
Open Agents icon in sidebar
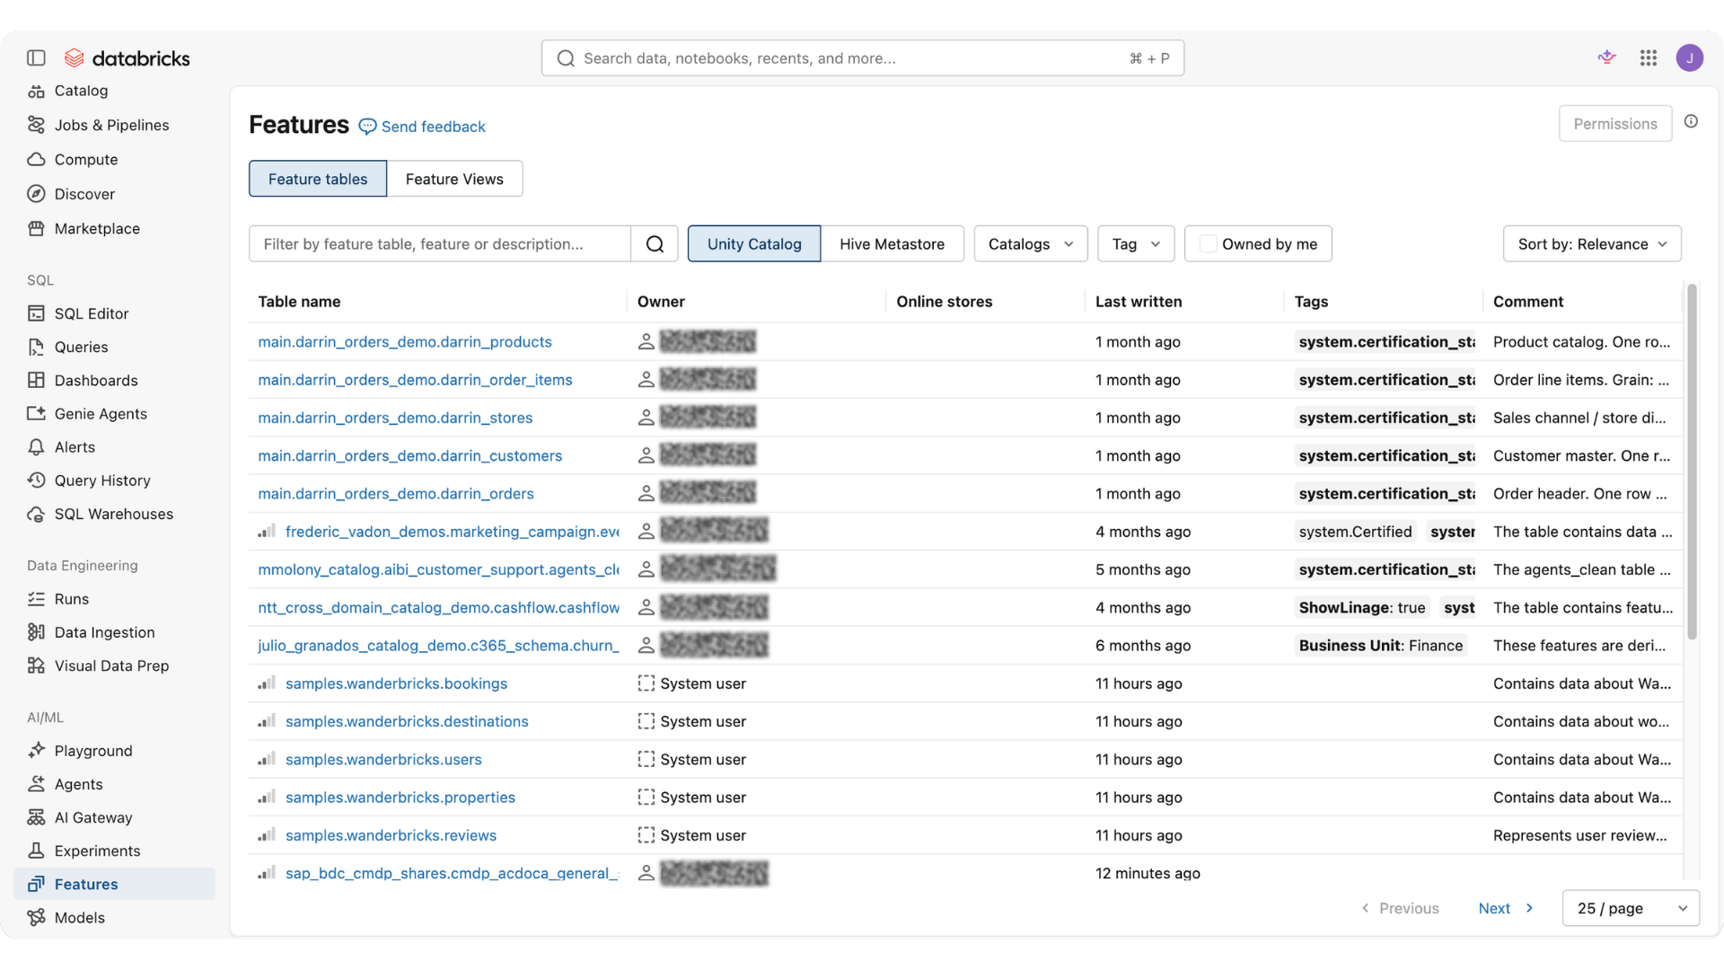[36, 784]
